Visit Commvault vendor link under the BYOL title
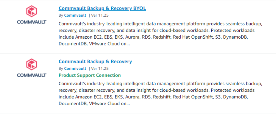This screenshot has height=114, width=276. [75, 15]
